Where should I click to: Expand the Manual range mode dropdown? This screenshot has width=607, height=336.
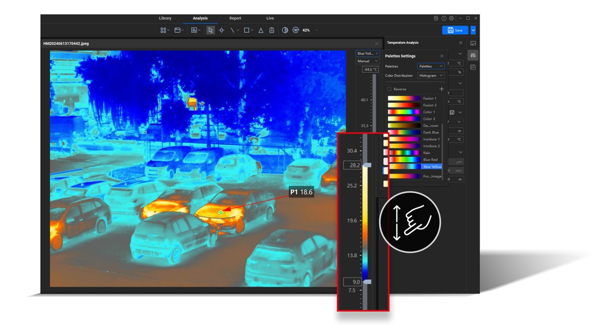click(x=367, y=61)
